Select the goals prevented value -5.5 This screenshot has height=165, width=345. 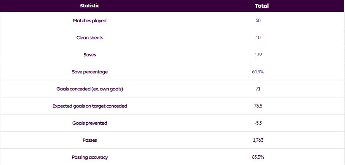tap(258, 123)
